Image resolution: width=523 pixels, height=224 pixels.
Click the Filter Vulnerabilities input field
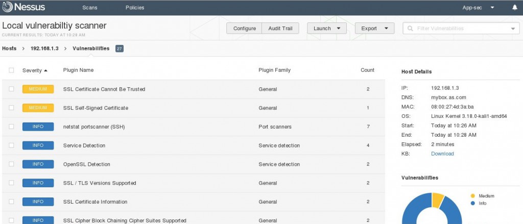pos(461,29)
